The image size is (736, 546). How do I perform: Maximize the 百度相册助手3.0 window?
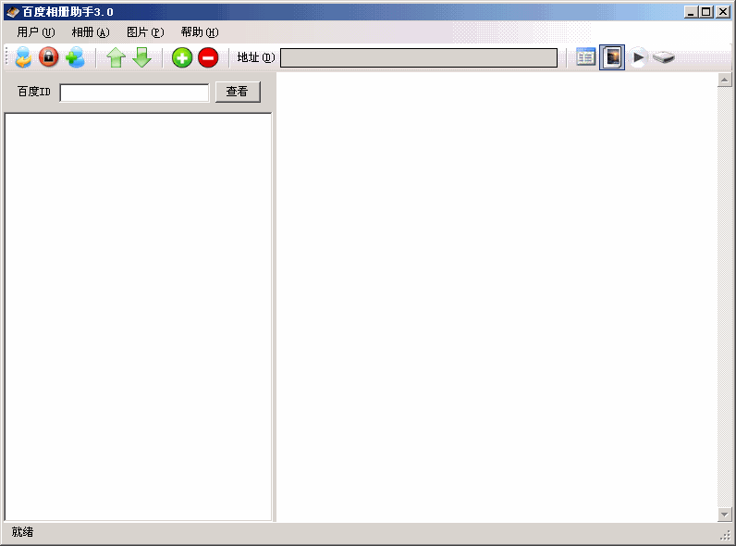(x=706, y=12)
